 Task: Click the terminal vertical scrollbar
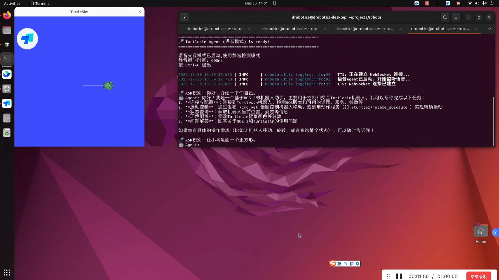[x=493, y=121]
